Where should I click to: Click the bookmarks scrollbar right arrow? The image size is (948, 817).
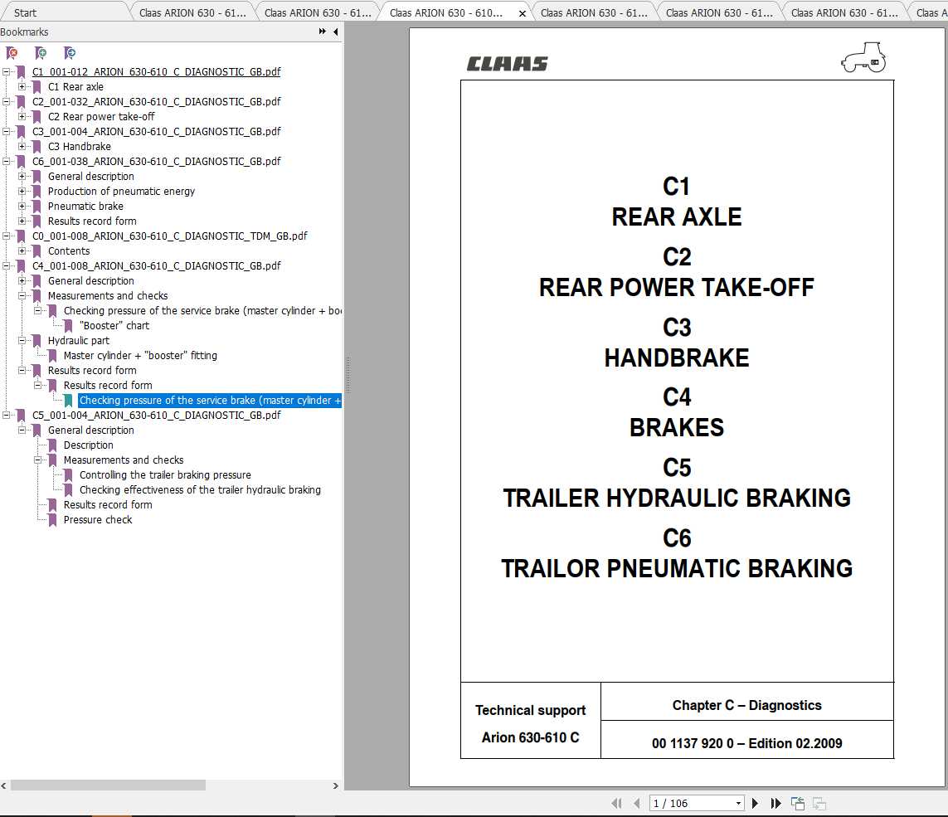pos(336,785)
